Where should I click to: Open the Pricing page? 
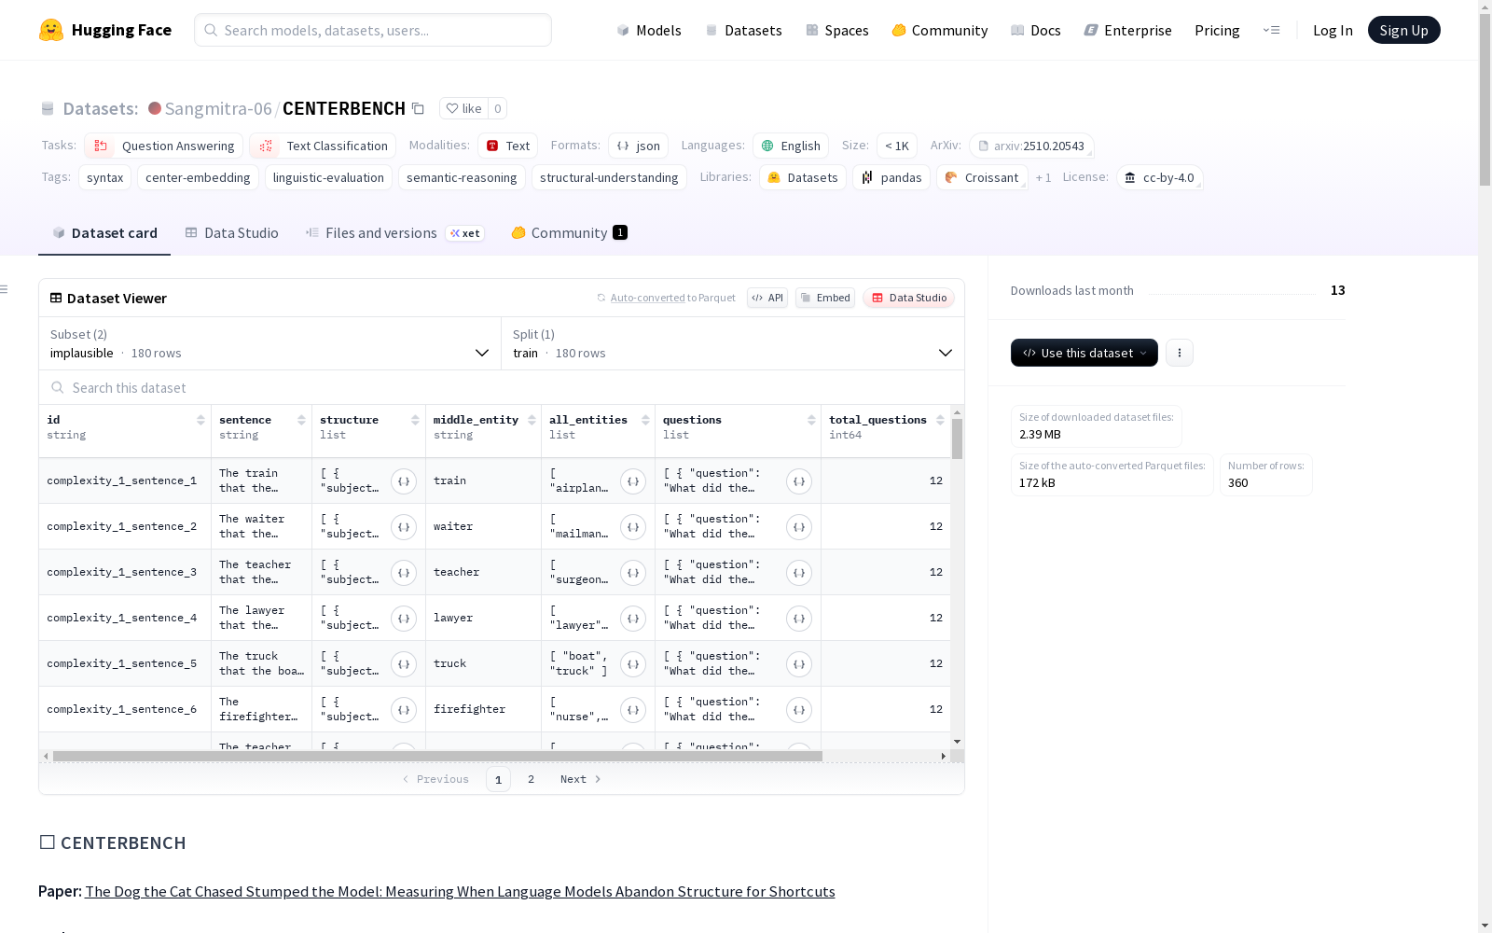pos(1217,30)
